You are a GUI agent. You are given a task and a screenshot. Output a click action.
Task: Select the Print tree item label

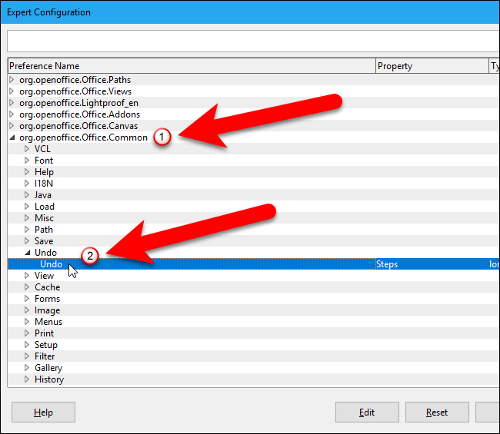pos(44,333)
